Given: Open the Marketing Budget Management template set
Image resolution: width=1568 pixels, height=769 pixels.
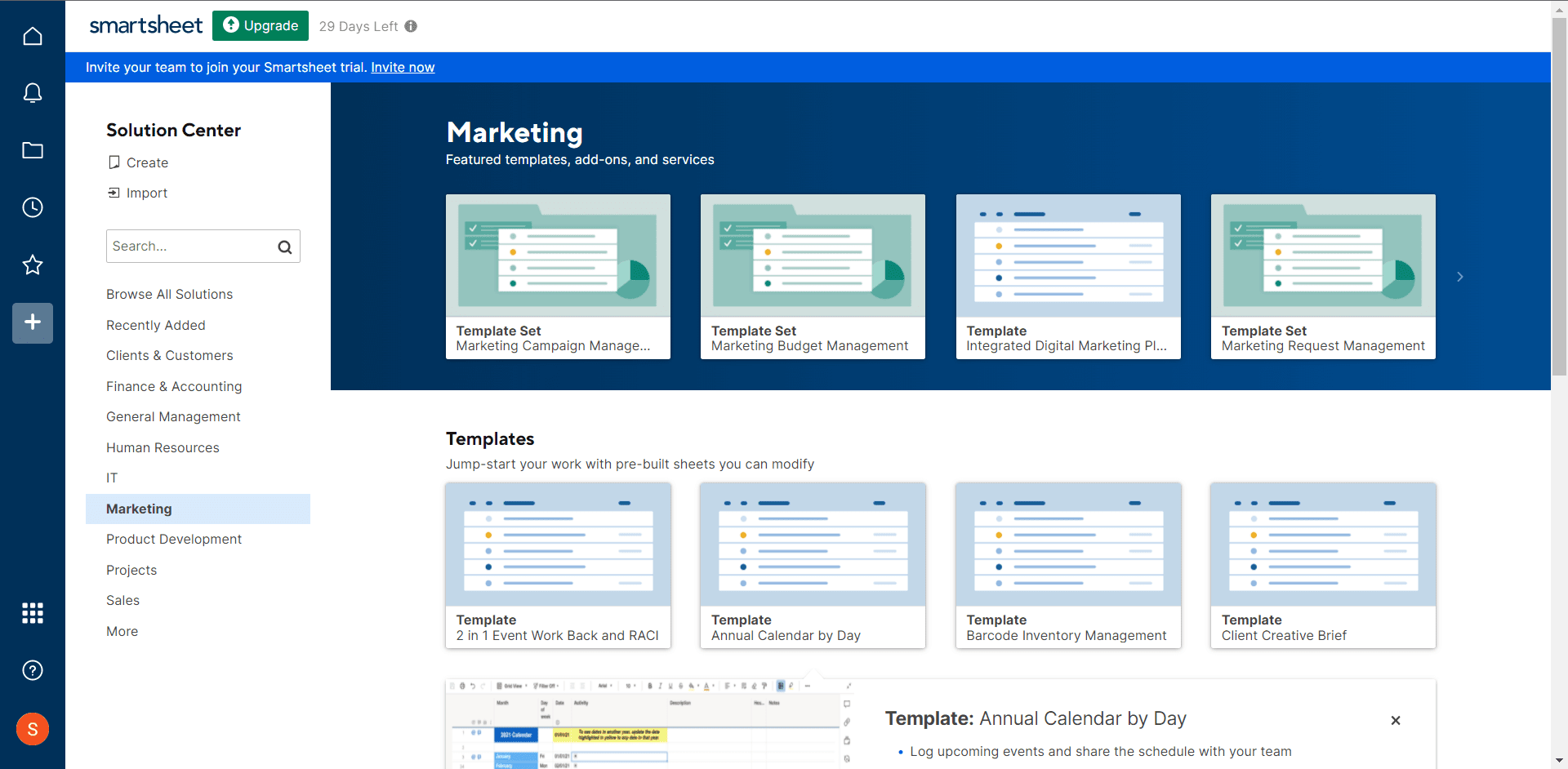Looking at the screenshot, I should [x=813, y=277].
